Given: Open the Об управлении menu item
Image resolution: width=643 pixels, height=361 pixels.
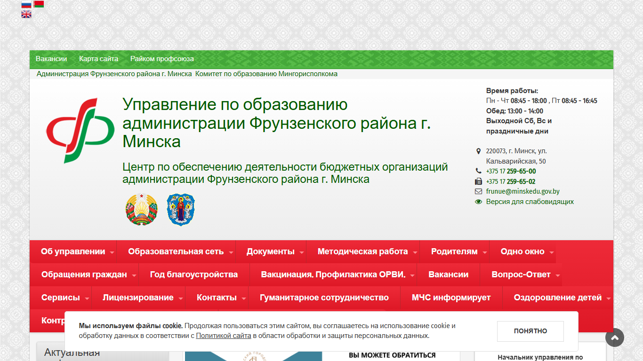Looking at the screenshot, I should [x=73, y=251].
